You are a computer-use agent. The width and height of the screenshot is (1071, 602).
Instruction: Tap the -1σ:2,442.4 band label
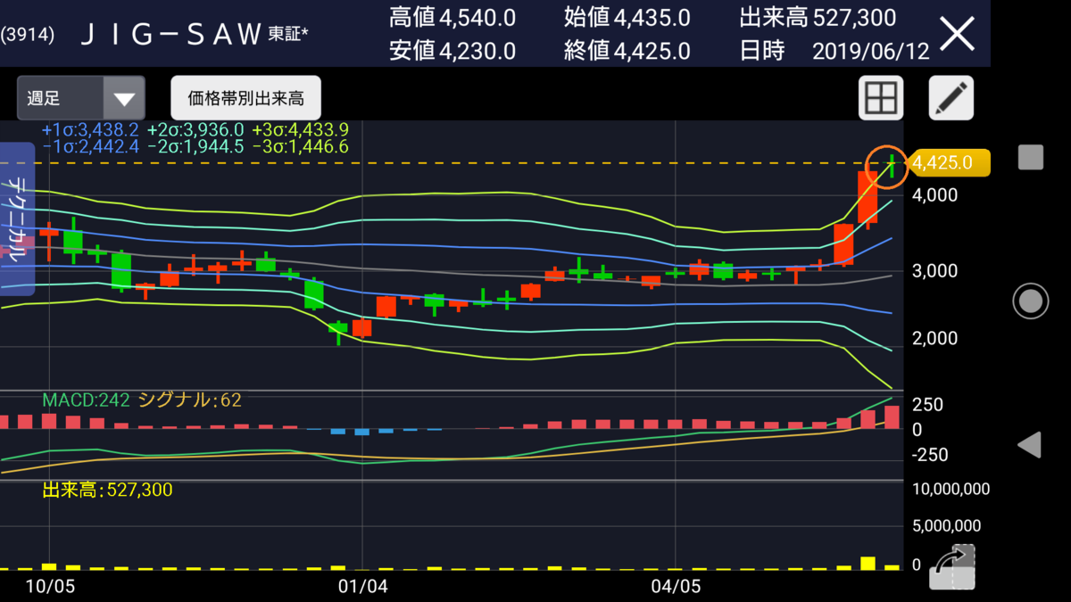point(90,146)
